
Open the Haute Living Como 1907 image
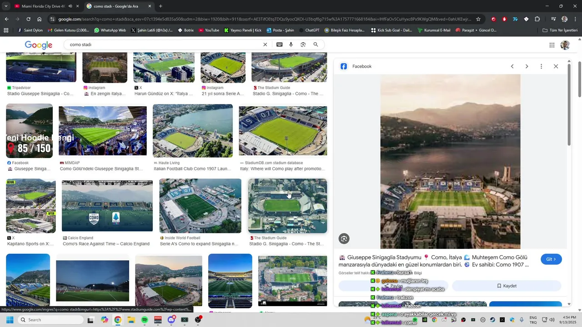[193, 131]
